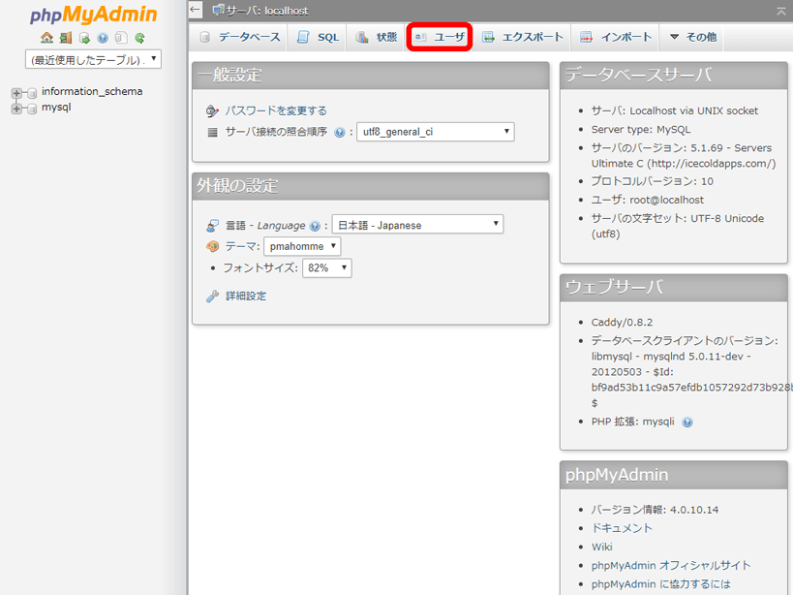Click the ウェブサーバ panel header
The image size is (793, 595).
click(674, 288)
